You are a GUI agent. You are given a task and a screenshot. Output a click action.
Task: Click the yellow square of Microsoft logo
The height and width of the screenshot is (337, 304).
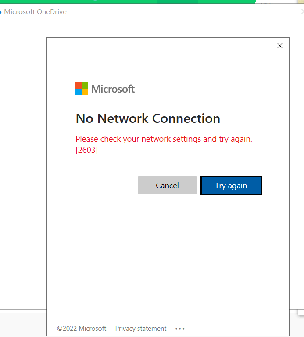(x=85, y=92)
